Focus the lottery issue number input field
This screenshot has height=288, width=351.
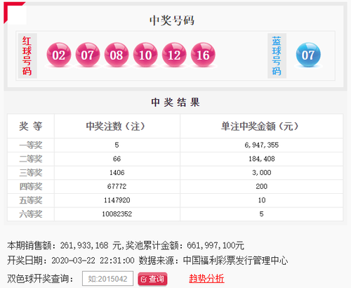tap(107, 279)
